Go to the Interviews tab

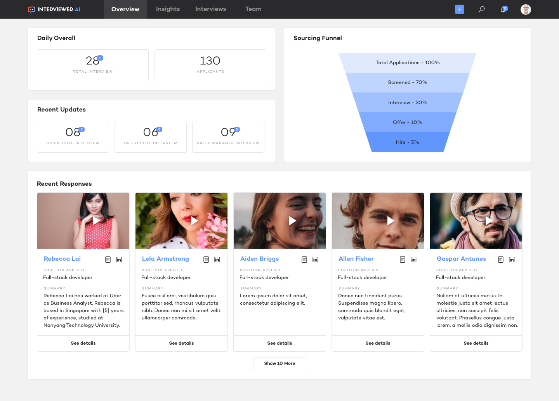pyautogui.click(x=210, y=9)
